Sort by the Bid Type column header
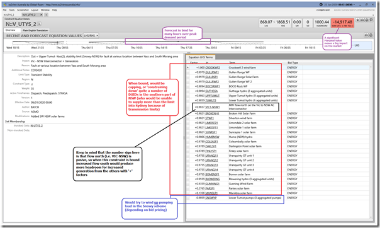Image resolution: width=380 pixels, height=228 pixels. pos(293,63)
